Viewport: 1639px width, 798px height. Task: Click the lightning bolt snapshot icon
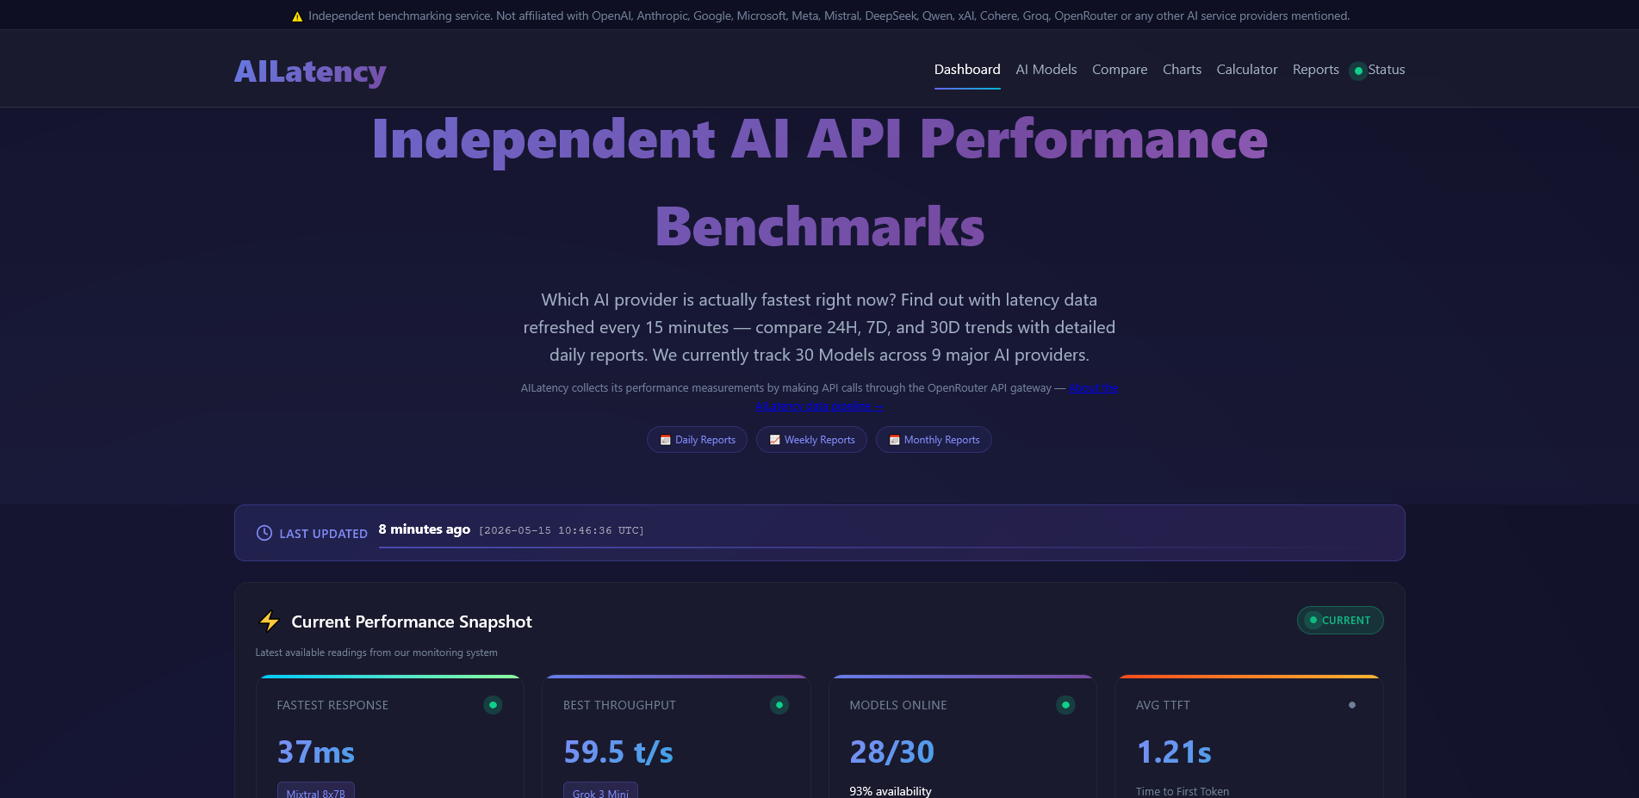(270, 621)
